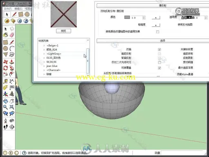Open the 粗糙度 texture map button
Screen dimensions: 209x157
(x=156, y=25)
